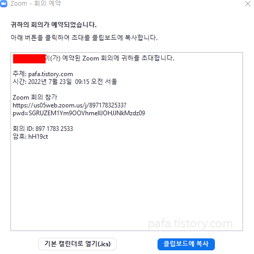Click the pafa.tistory.com watermark text
The height and width of the screenshot is (254, 254).
coord(190,224)
